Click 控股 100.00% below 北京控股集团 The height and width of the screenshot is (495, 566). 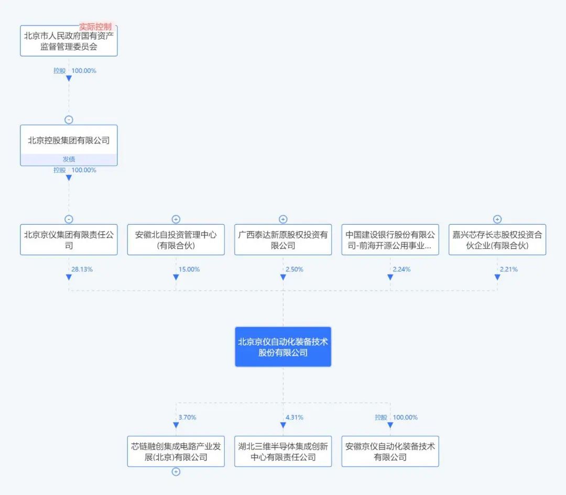tap(75, 170)
